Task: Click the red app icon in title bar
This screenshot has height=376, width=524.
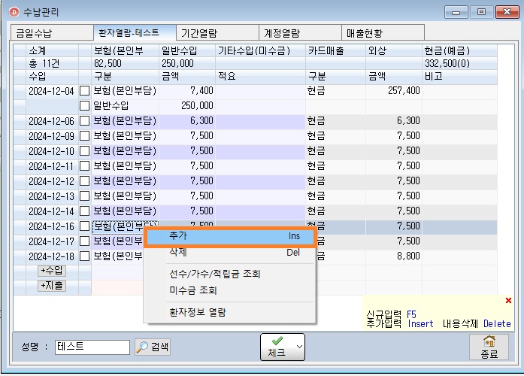Action: coord(14,12)
